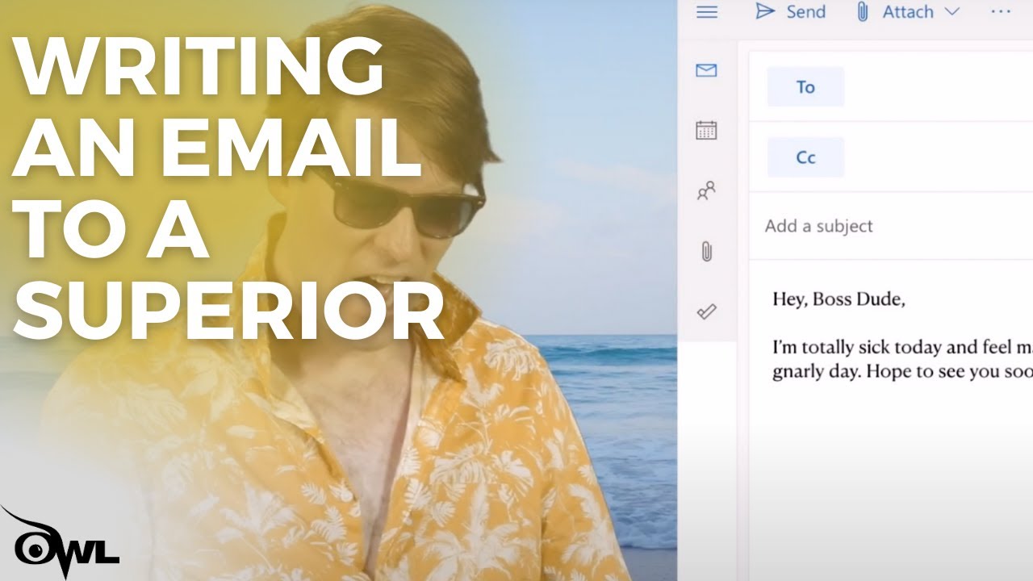Open the Mail envelope sidebar icon
The image size is (1033, 581).
pyautogui.click(x=706, y=70)
